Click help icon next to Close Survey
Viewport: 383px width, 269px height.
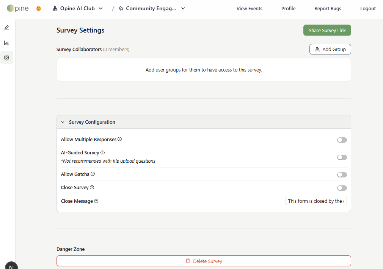[92, 187]
